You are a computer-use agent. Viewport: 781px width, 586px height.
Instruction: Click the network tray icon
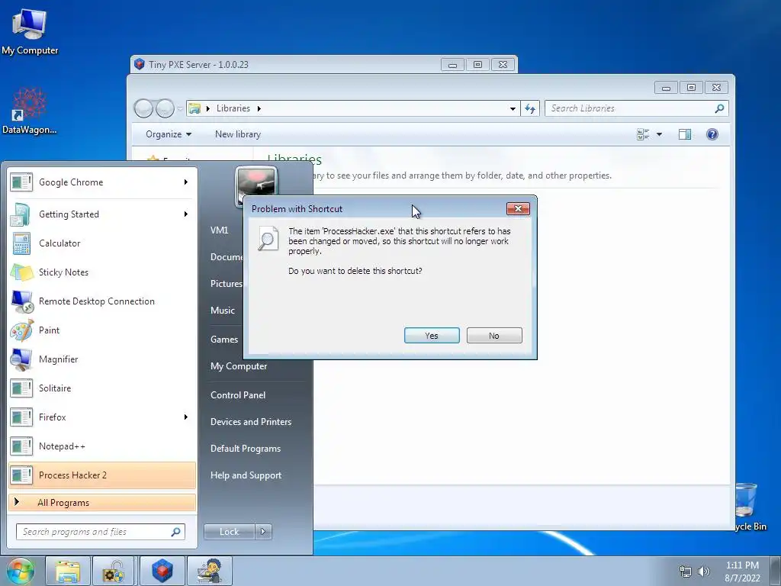[x=686, y=572]
